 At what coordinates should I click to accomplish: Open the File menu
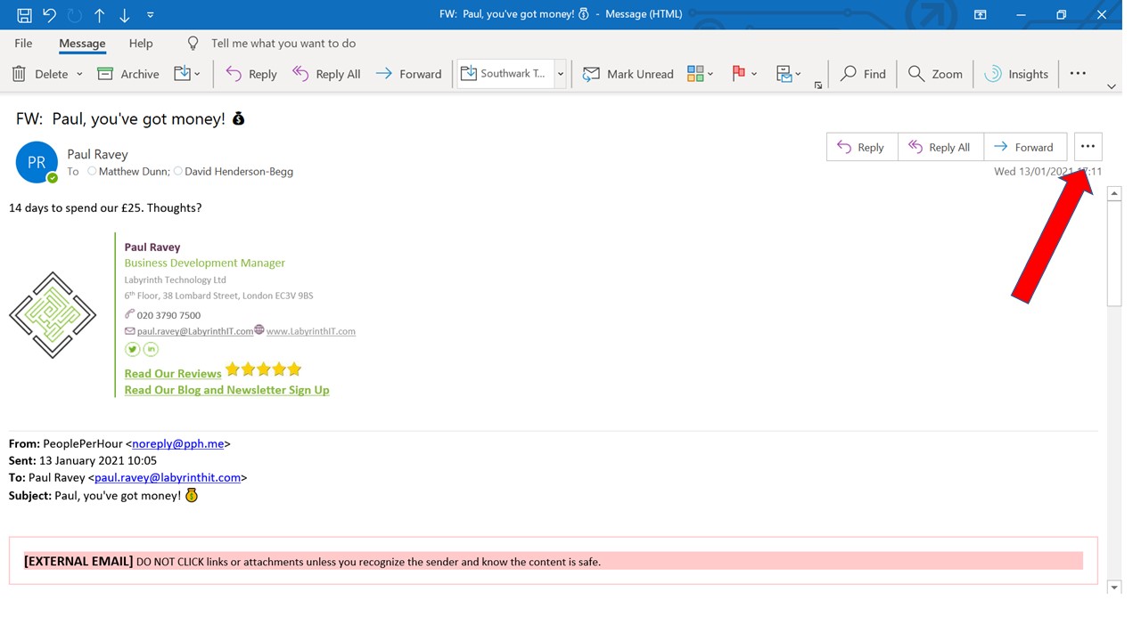23,43
